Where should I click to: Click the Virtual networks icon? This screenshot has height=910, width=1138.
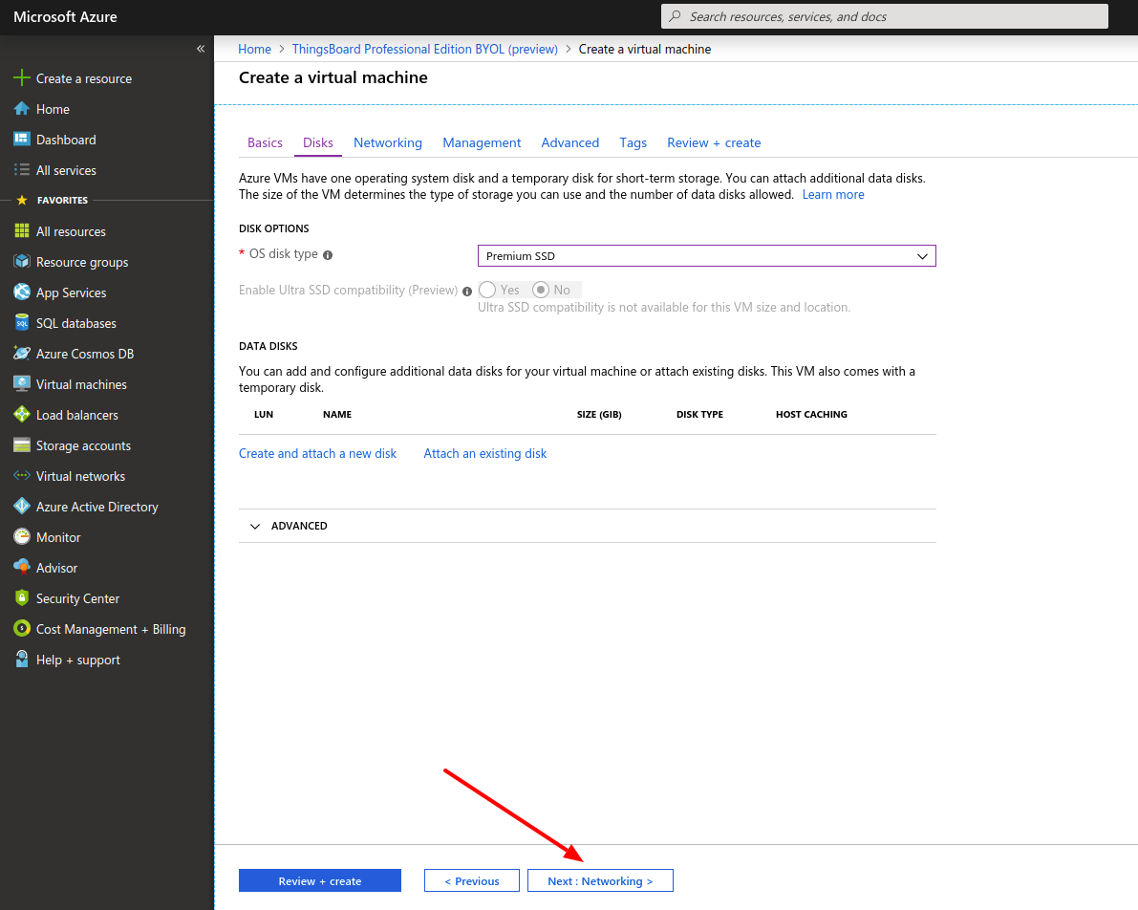pyautogui.click(x=22, y=476)
